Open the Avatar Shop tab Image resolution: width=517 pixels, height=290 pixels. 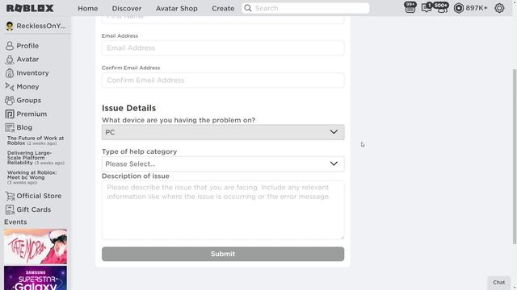tap(177, 9)
